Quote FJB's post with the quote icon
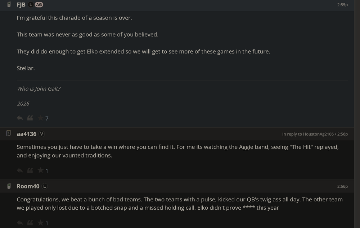Viewport: 360px width, 228px height. (x=30, y=118)
